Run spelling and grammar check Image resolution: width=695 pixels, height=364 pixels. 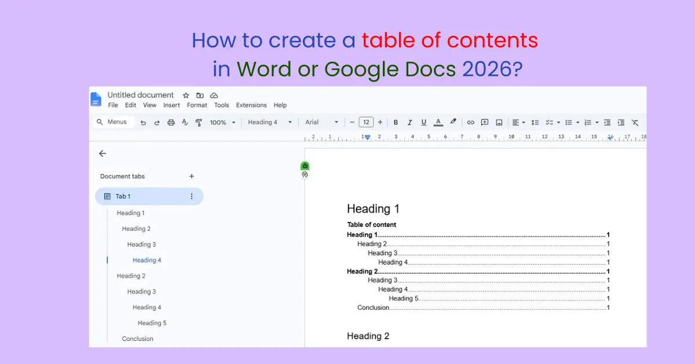185,122
